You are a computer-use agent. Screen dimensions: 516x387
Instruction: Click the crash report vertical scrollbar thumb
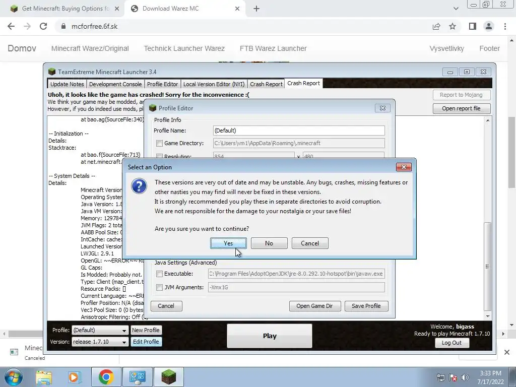click(x=488, y=267)
